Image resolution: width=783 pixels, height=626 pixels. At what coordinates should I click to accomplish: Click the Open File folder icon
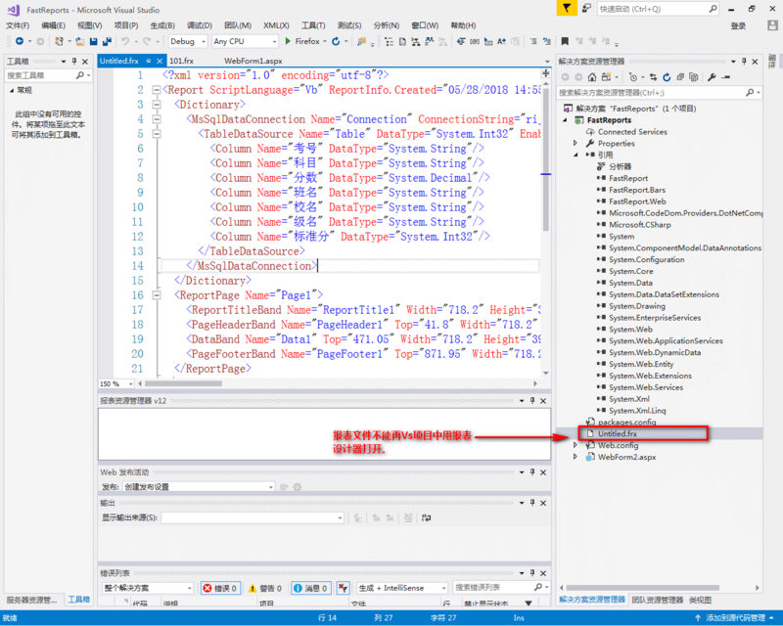(x=80, y=41)
